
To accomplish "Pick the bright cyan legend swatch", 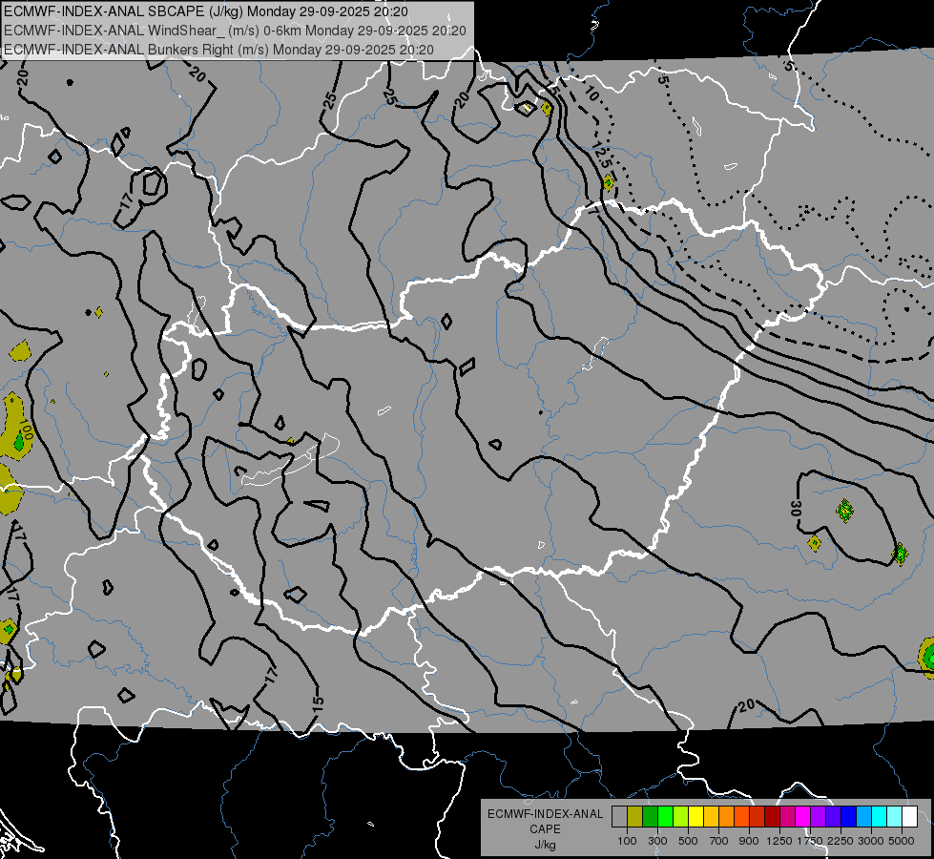I will pyautogui.click(x=879, y=817).
